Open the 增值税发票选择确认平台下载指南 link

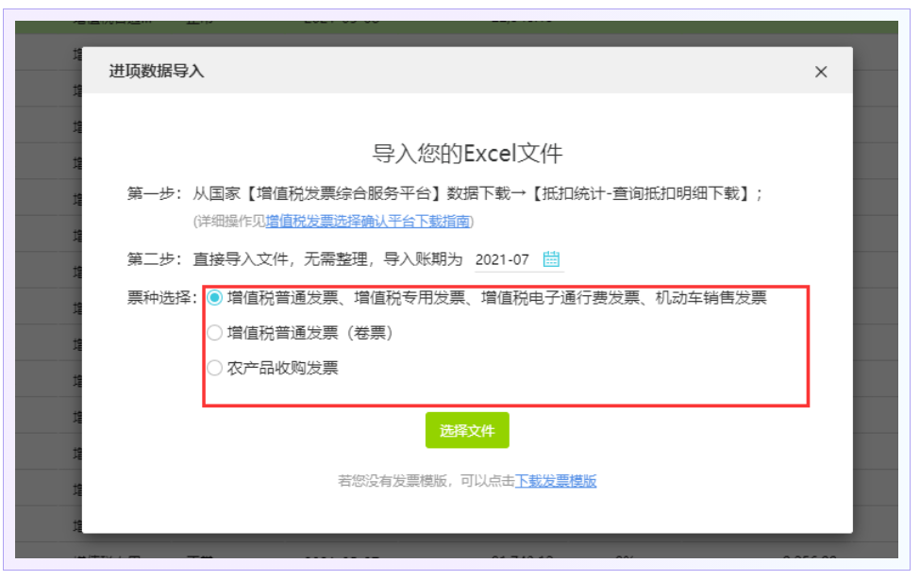pyautogui.click(x=368, y=222)
